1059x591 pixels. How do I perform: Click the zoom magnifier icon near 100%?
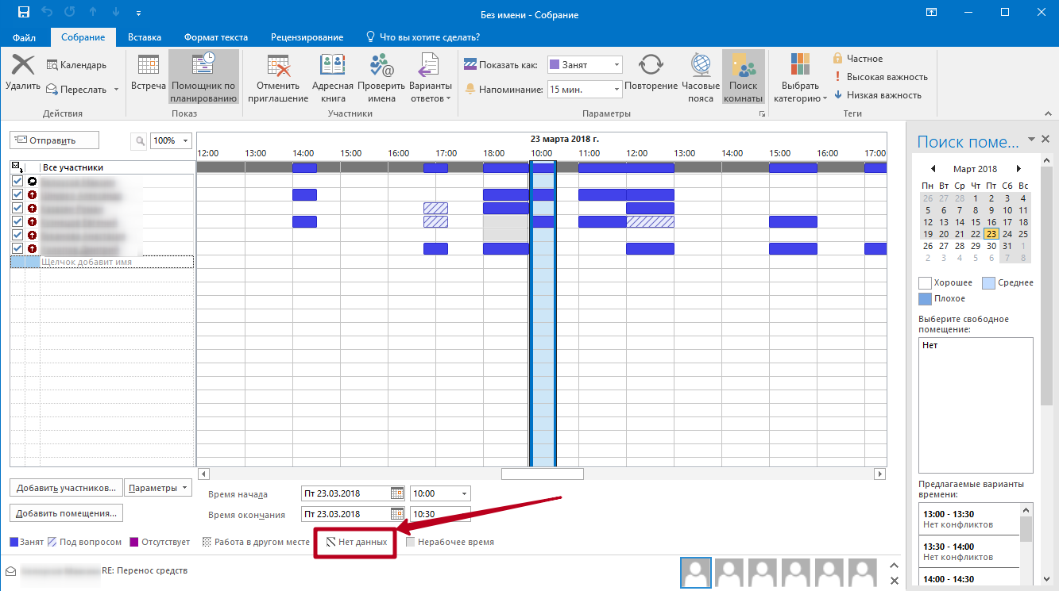(140, 140)
